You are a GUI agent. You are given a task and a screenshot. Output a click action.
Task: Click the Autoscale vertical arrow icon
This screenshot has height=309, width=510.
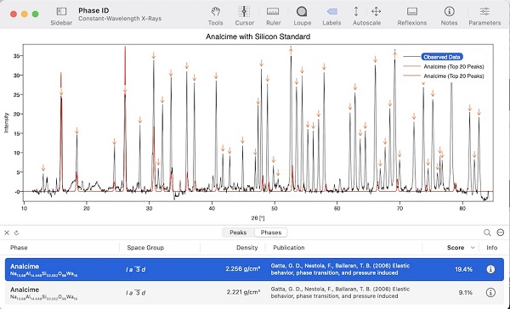[x=356, y=12]
